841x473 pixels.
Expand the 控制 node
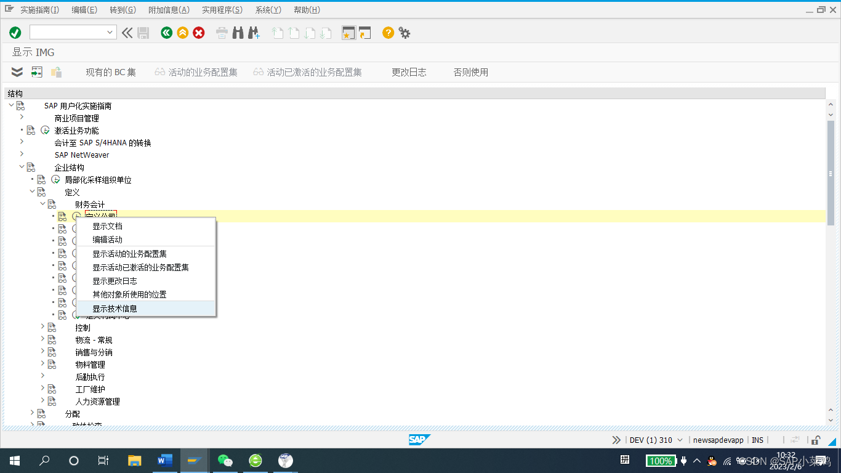[42, 326]
